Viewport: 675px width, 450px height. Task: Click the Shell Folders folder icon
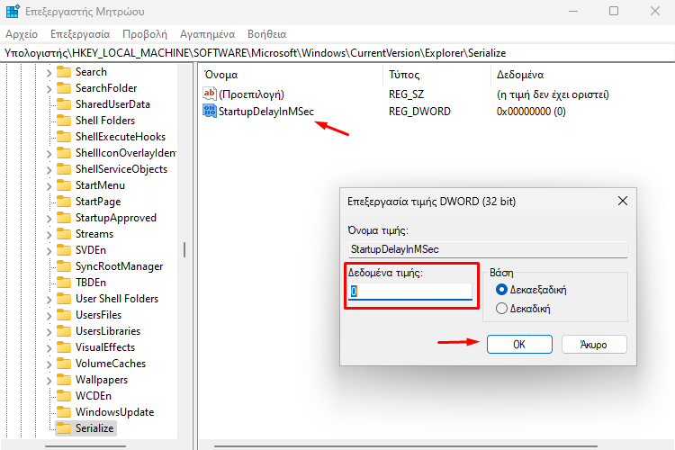(64, 121)
